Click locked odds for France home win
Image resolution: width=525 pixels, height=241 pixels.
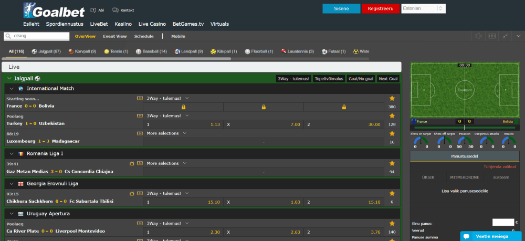pyautogui.click(x=183, y=107)
